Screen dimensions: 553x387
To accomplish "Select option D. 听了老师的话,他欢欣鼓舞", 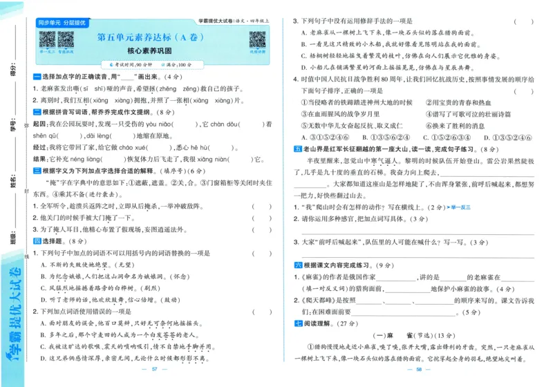I will 110,300.
